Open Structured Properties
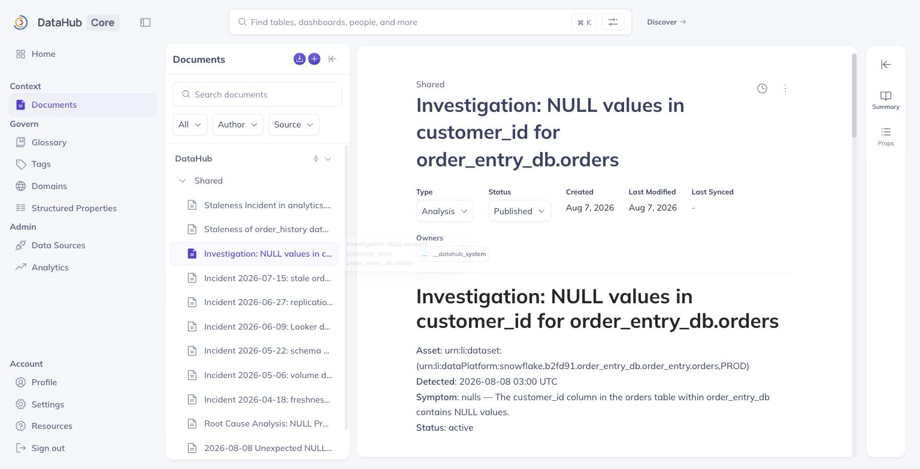 point(83,208)
